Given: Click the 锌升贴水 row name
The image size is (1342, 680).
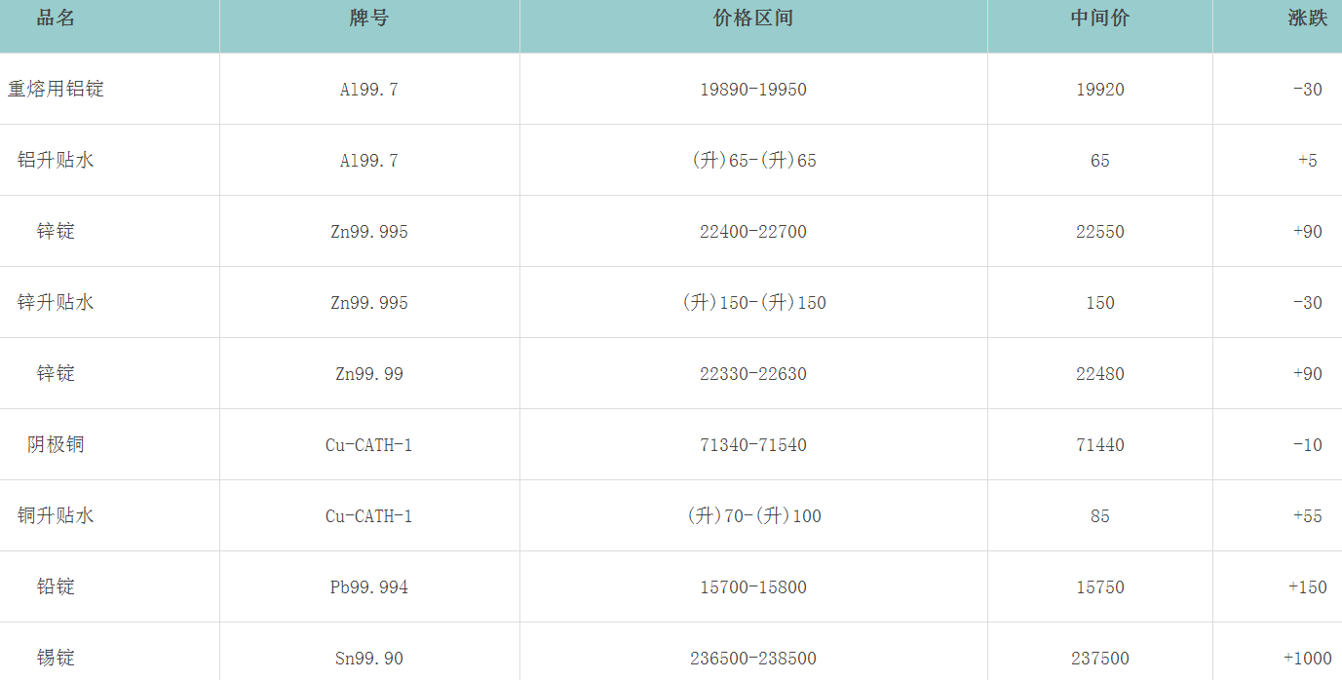Looking at the screenshot, I should pos(56,302).
